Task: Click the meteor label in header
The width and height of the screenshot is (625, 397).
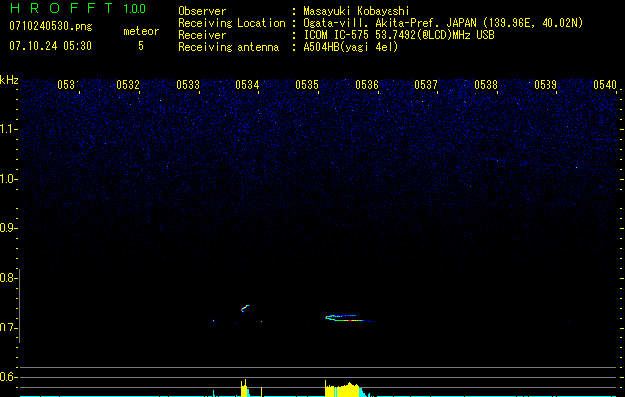Action: (x=141, y=31)
